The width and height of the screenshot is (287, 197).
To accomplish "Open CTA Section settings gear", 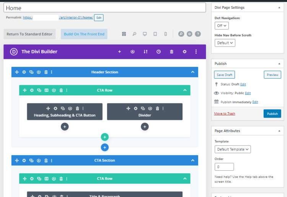I will 24,160.
